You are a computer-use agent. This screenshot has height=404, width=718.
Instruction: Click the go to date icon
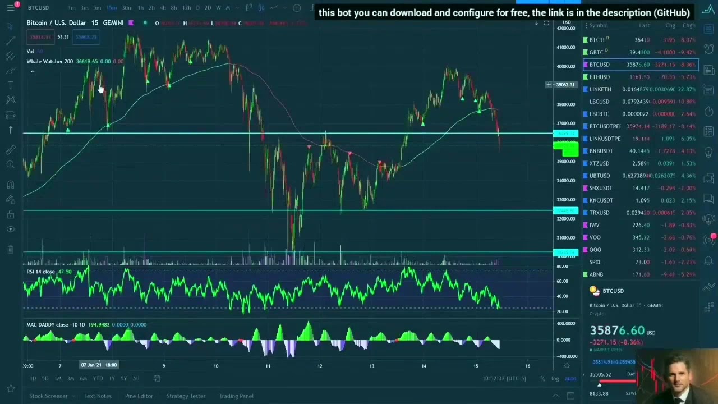pyautogui.click(x=157, y=378)
